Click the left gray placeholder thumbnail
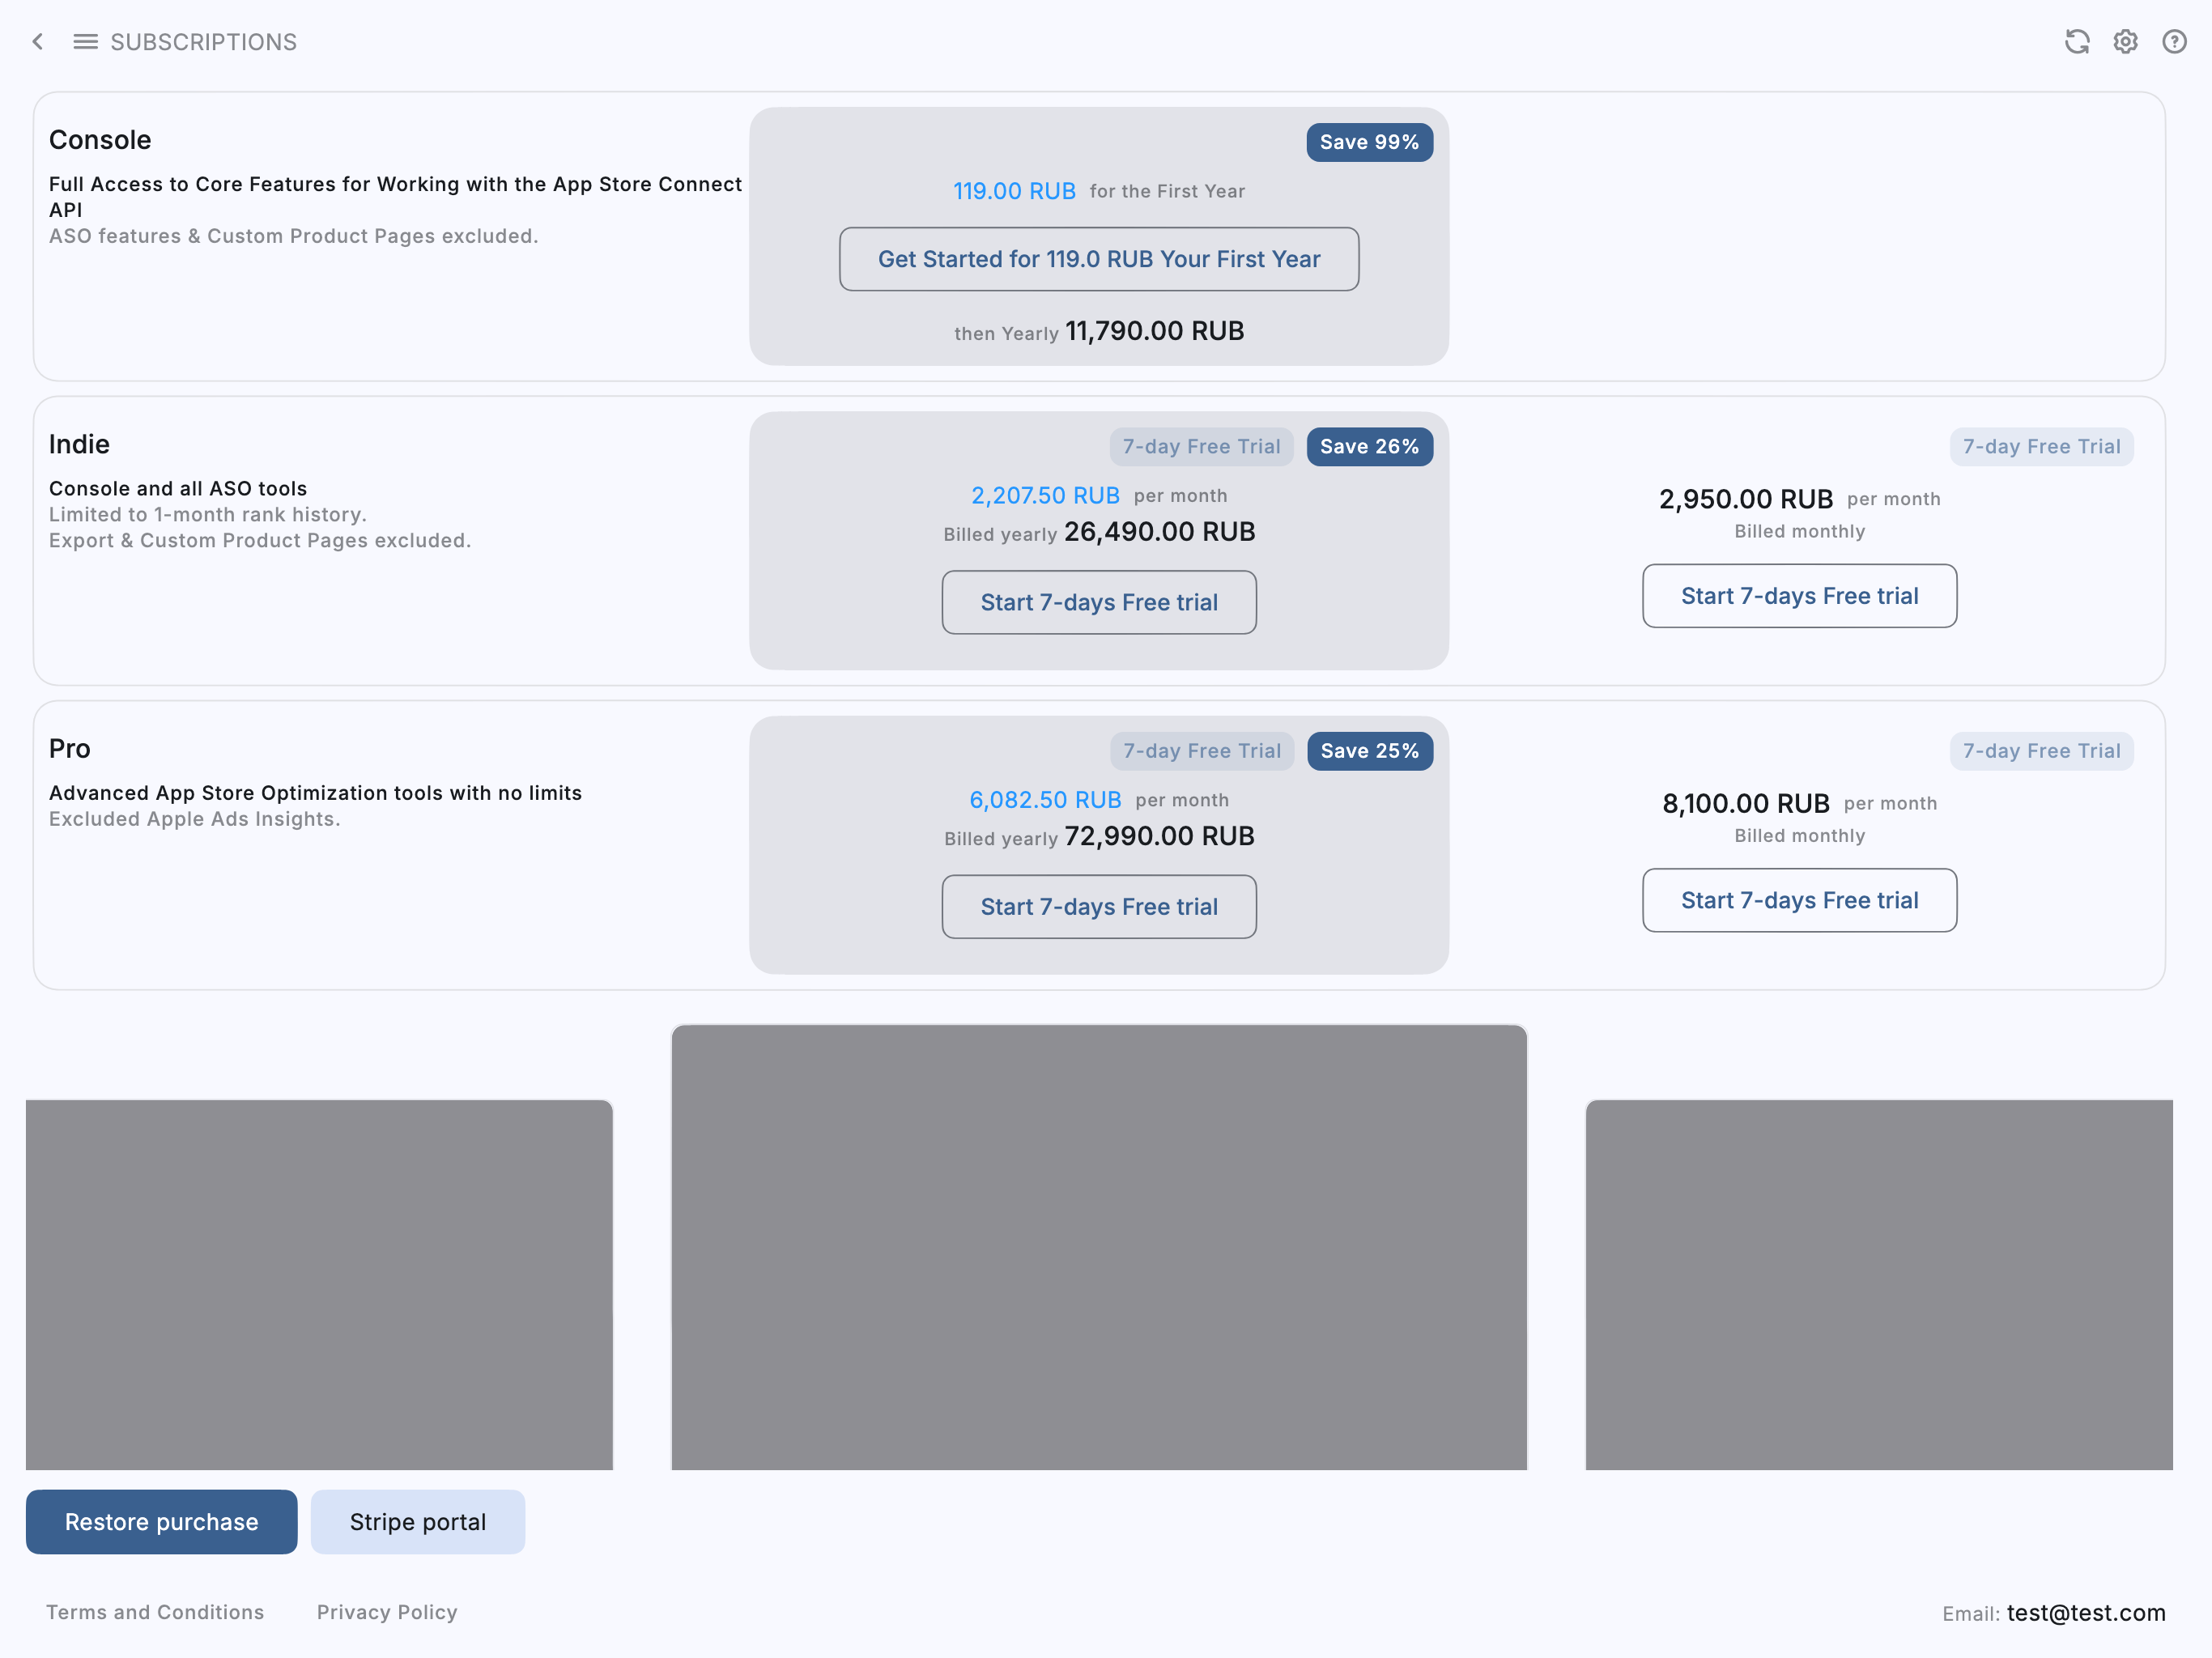 click(x=319, y=1284)
